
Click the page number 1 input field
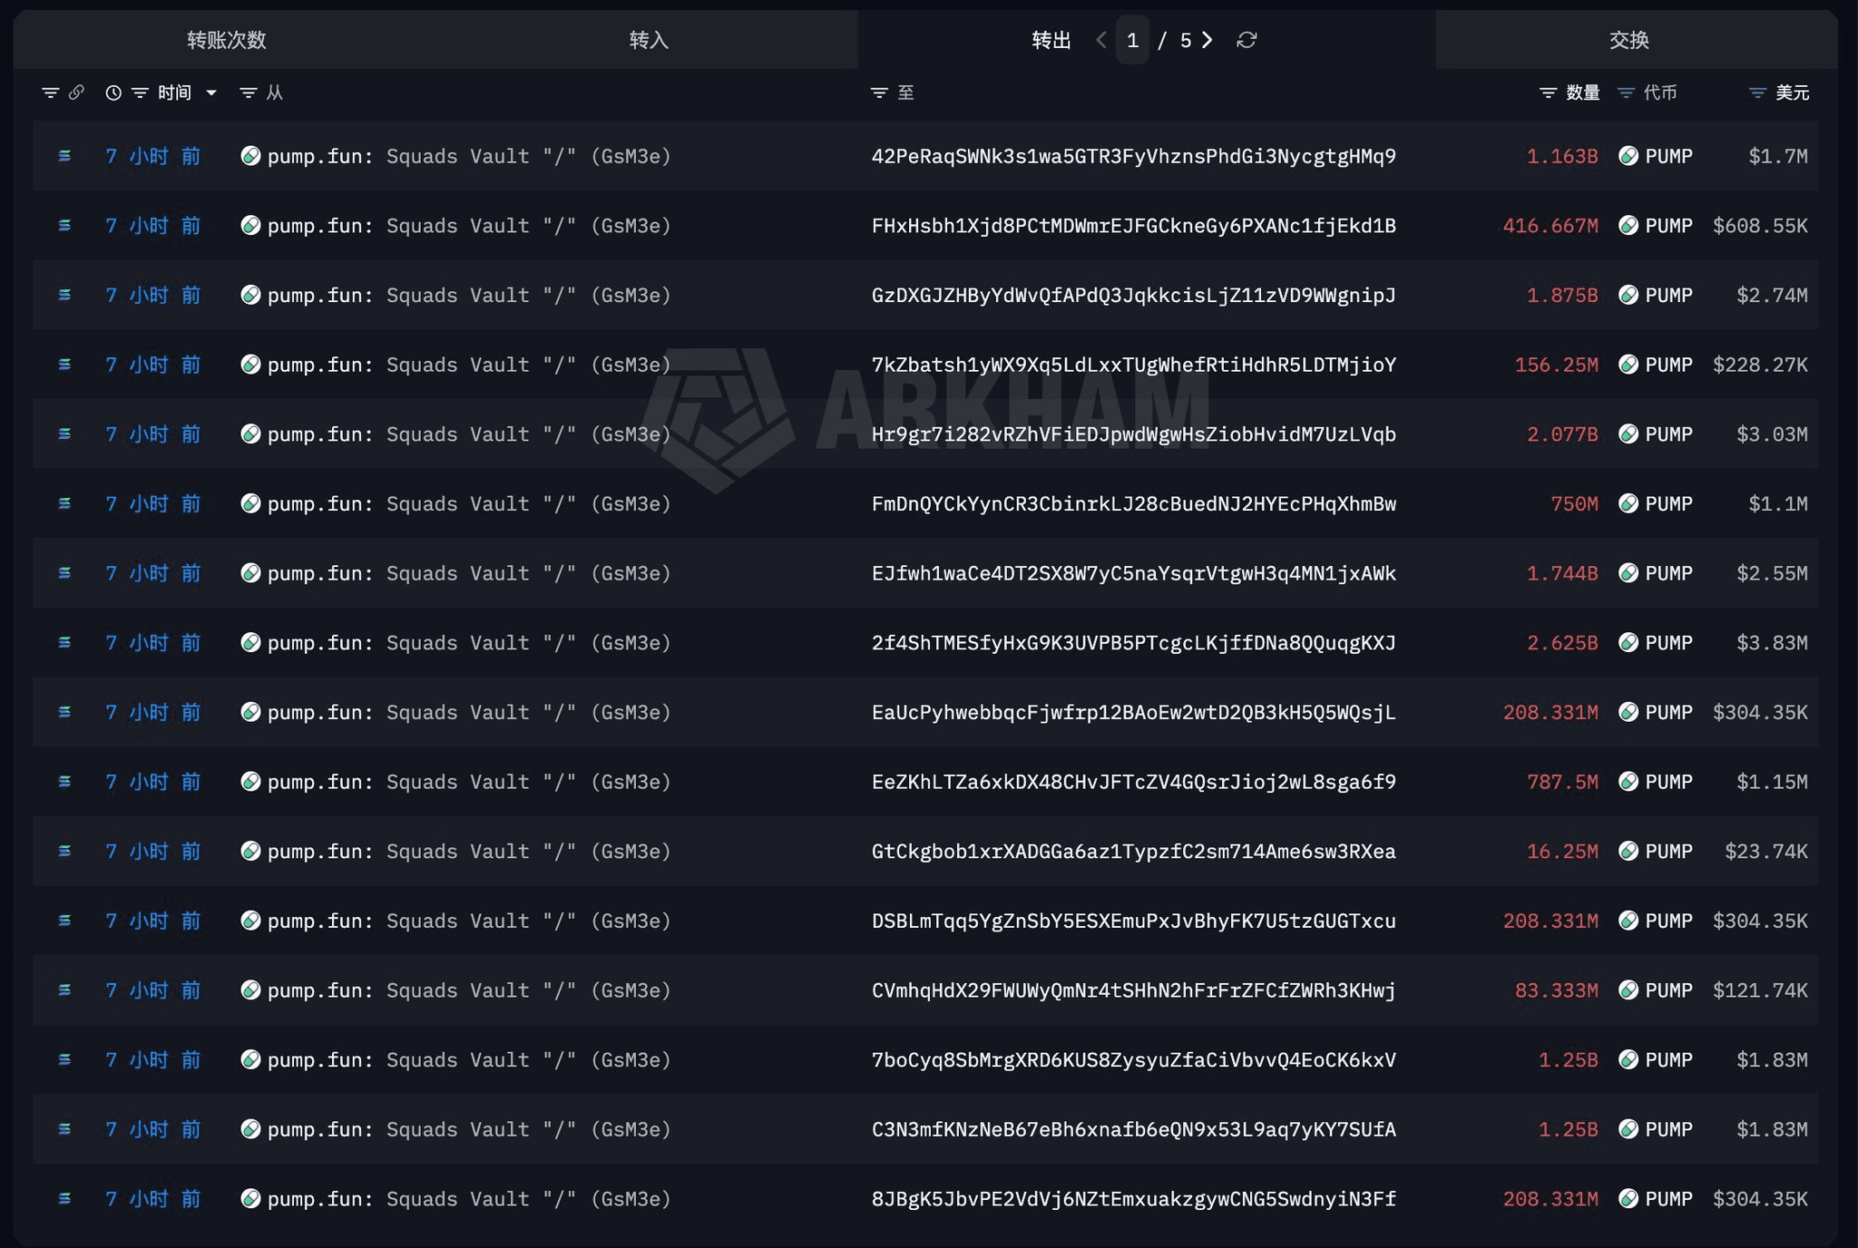(x=1132, y=40)
